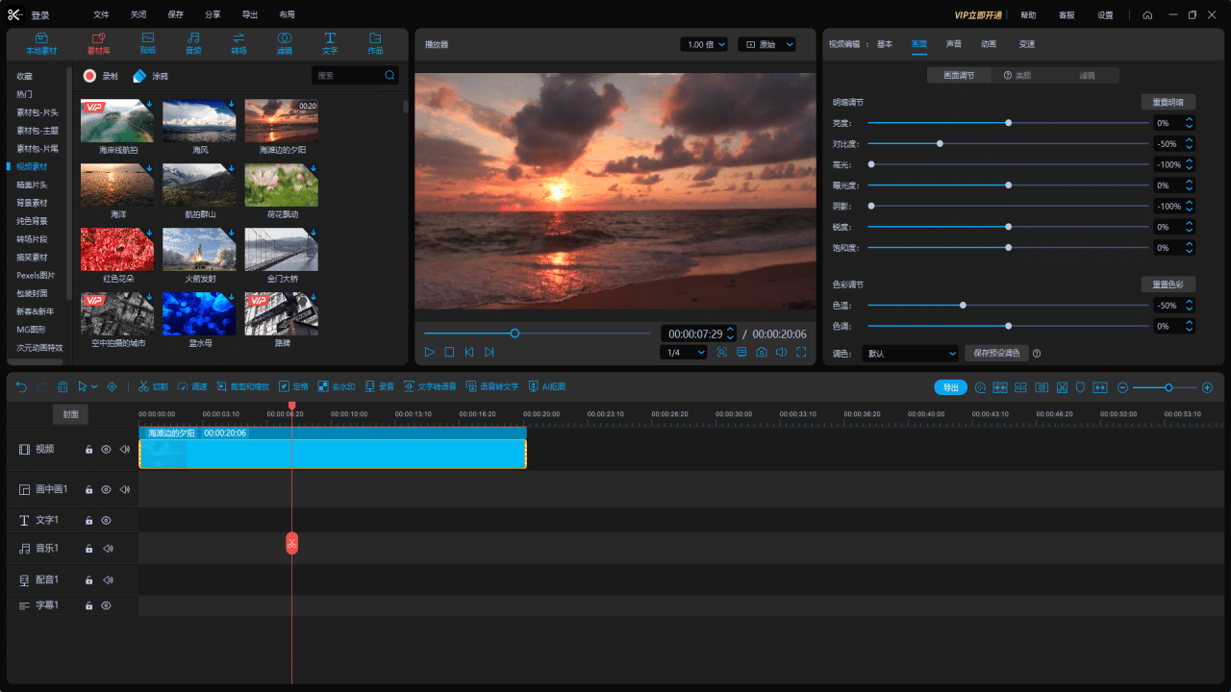Click the 定格 freeze frame tool
Viewport: 1231px width, 692px height.
tap(293, 386)
